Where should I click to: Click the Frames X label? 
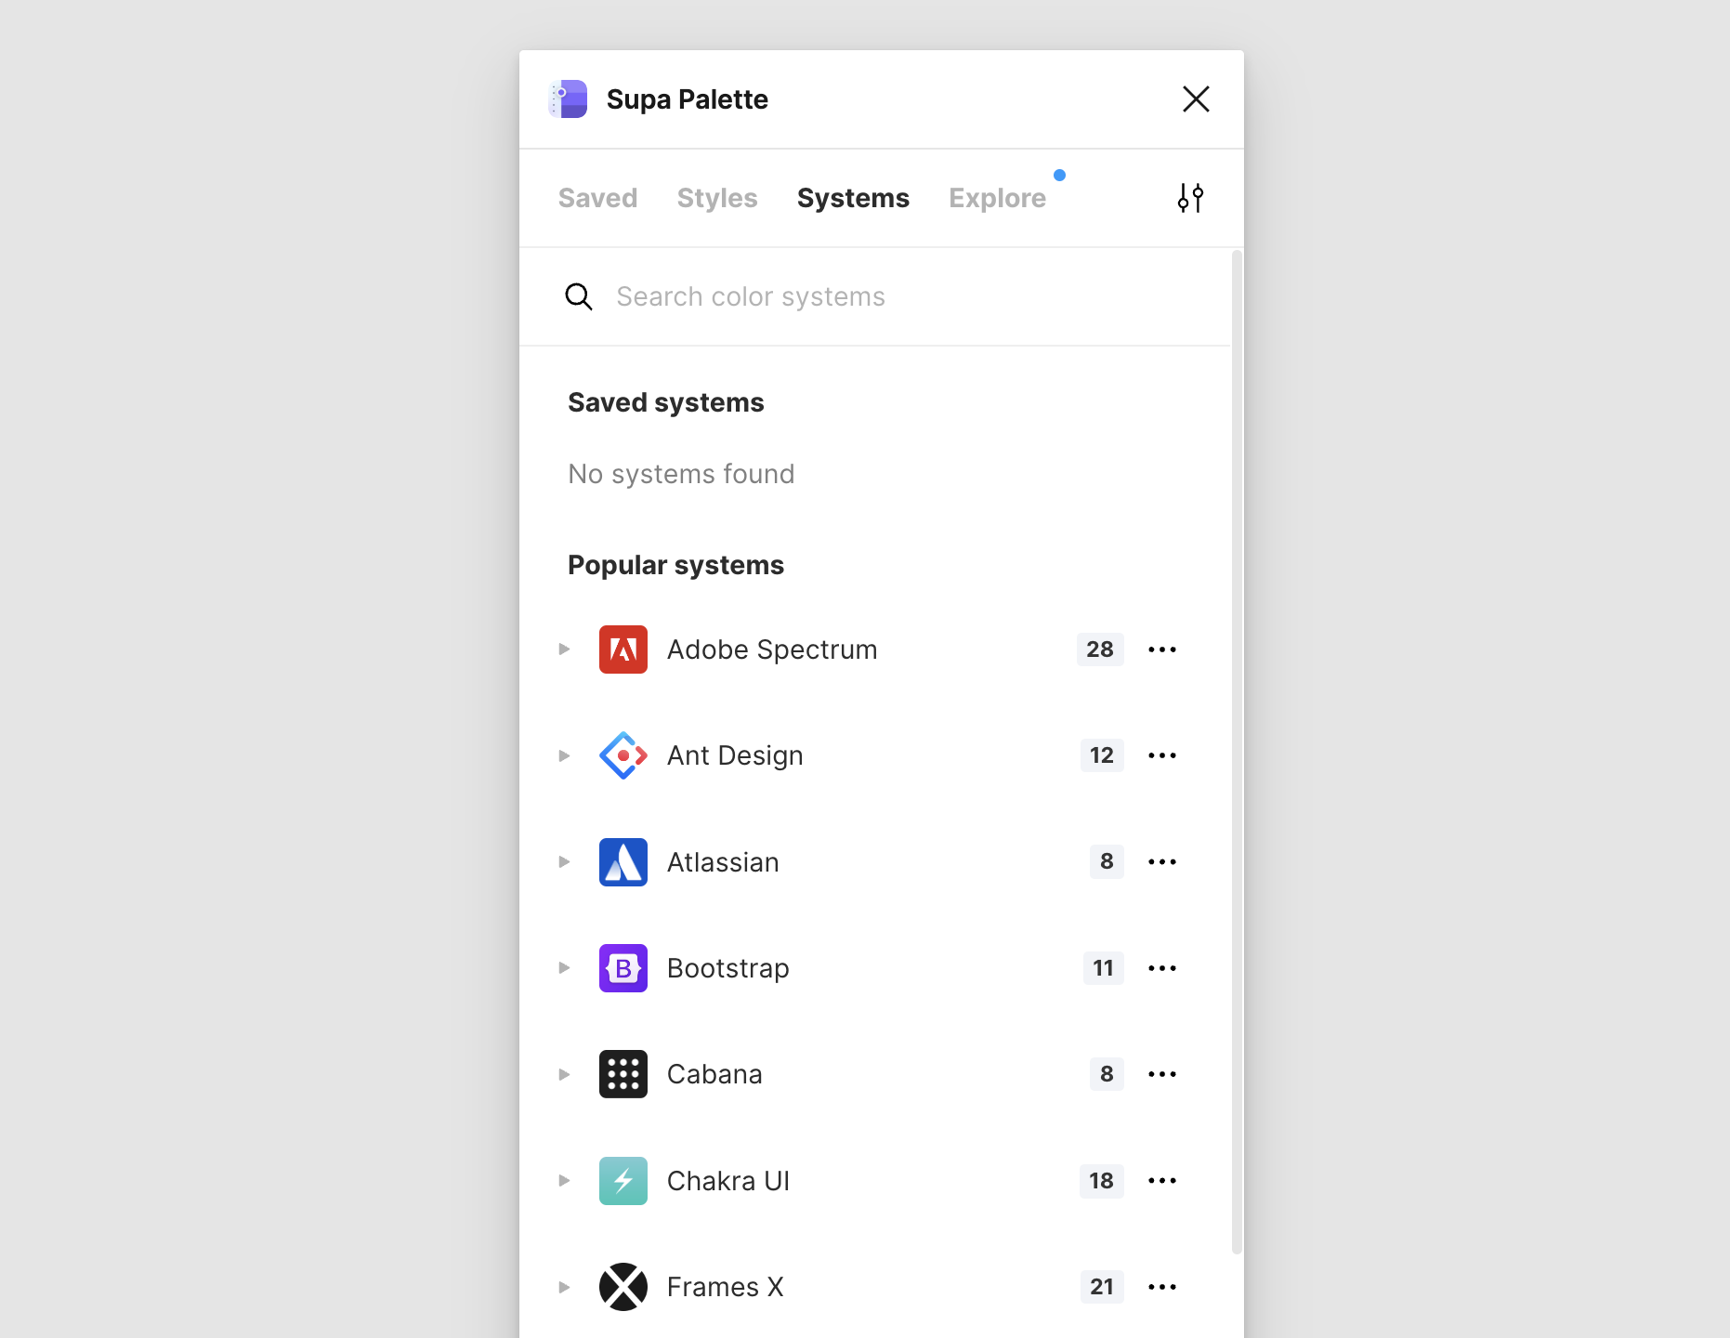726,1287
